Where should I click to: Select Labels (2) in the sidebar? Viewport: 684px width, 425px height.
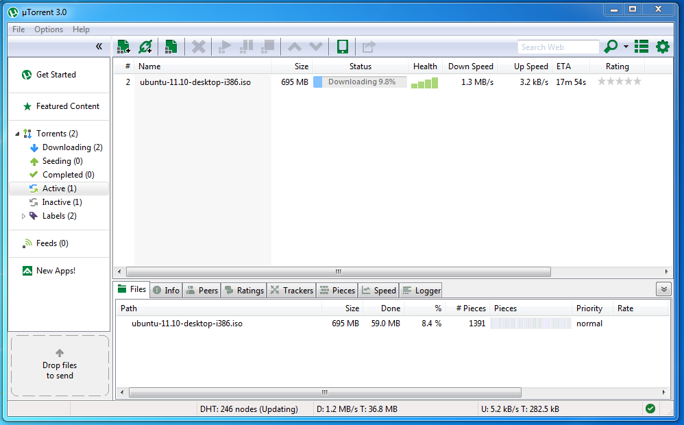[59, 216]
